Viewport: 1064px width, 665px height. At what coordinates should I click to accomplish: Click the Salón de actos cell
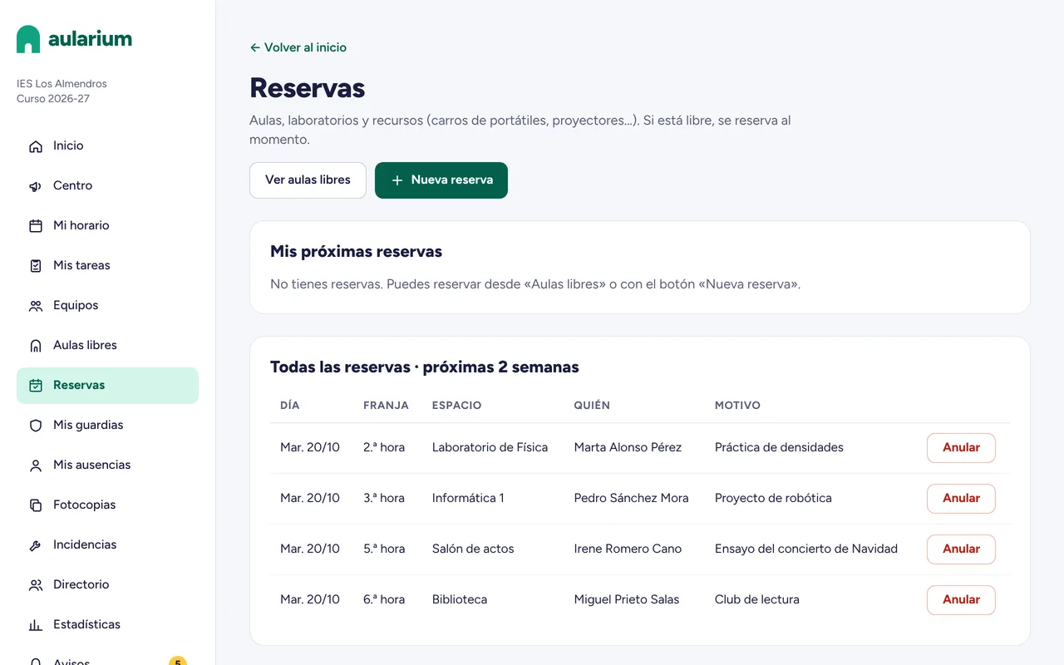point(473,549)
